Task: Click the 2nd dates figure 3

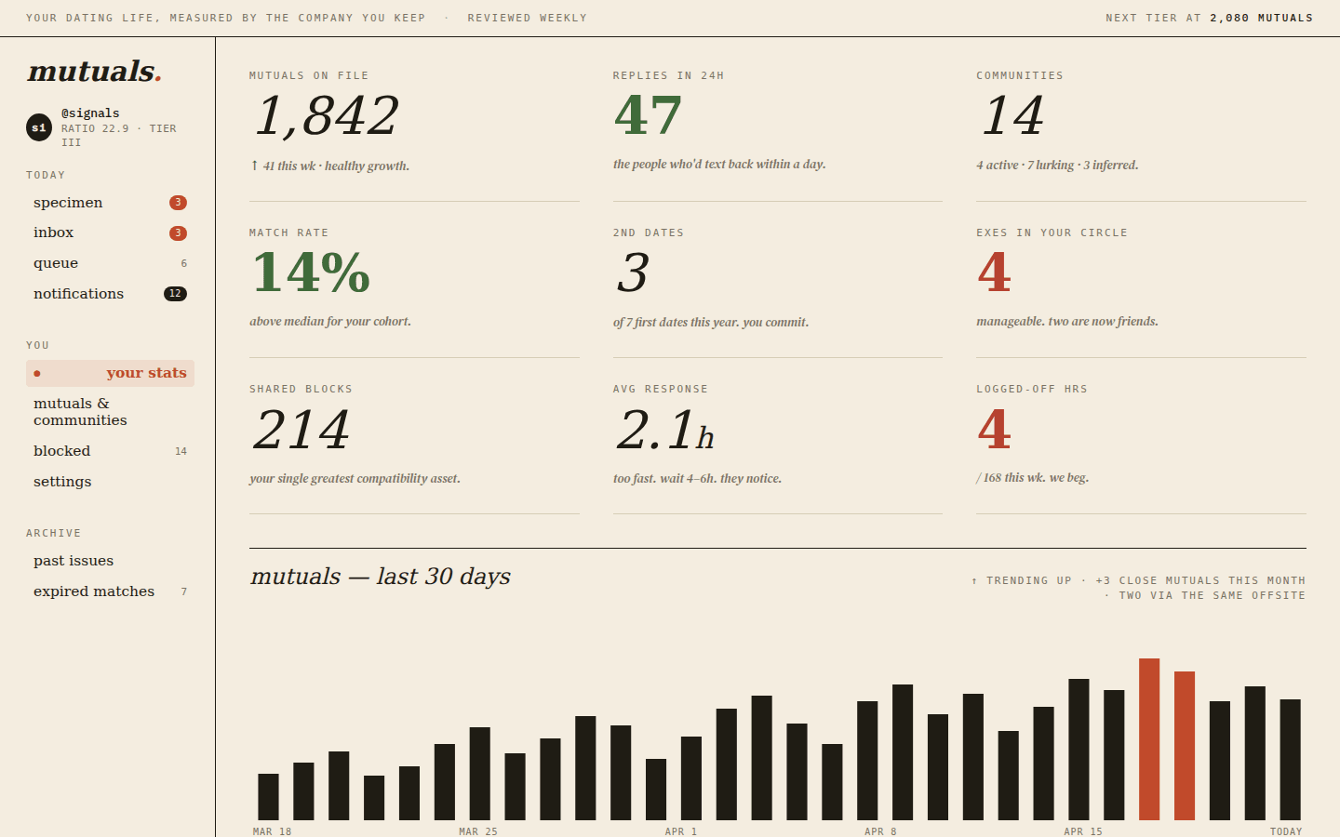Action: [633, 273]
